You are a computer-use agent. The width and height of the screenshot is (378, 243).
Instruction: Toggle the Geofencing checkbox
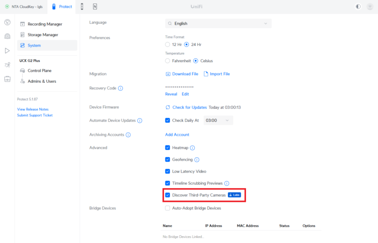pyautogui.click(x=167, y=159)
